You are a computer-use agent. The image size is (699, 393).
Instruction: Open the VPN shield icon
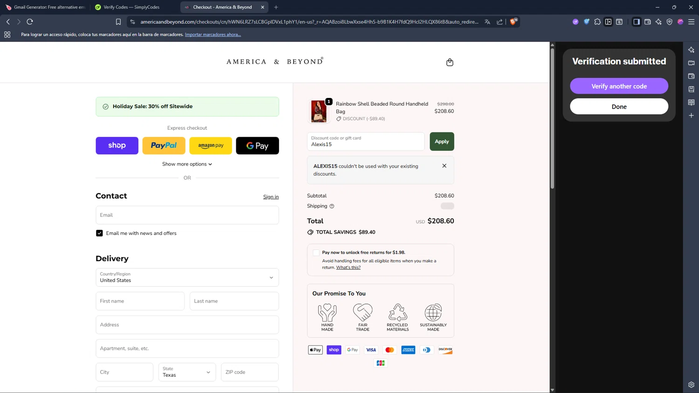[x=669, y=22]
